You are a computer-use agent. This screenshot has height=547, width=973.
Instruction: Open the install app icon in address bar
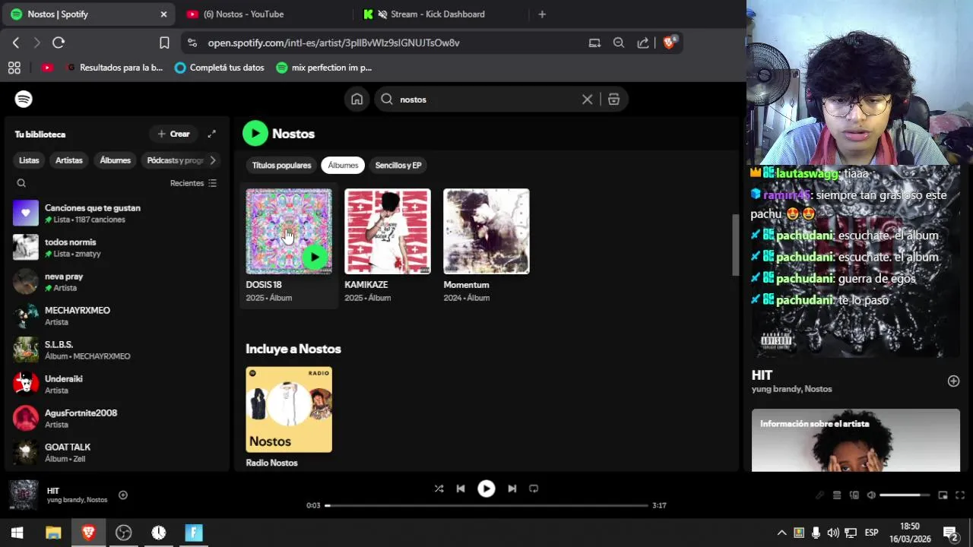(x=594, y=43)
